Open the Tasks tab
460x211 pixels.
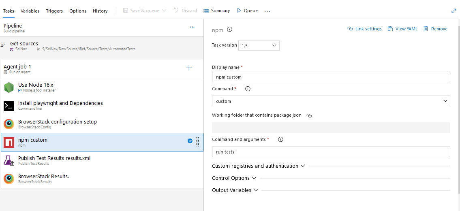[9, 11]
